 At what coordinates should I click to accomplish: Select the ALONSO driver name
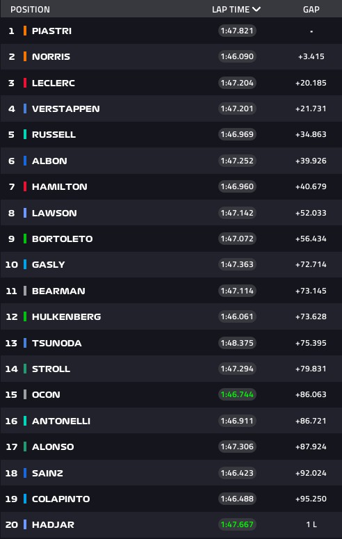[x=53, y=447]
